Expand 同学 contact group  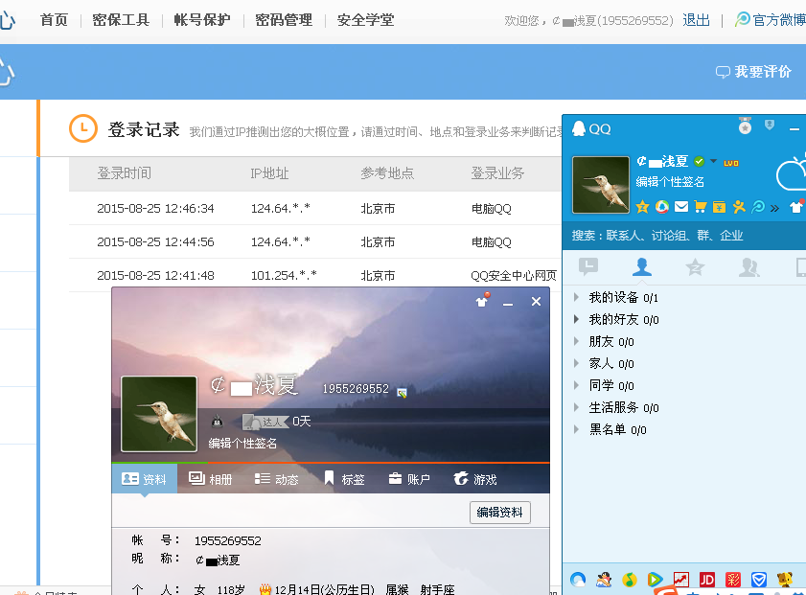pyautogui.click(x=576, y=385)
